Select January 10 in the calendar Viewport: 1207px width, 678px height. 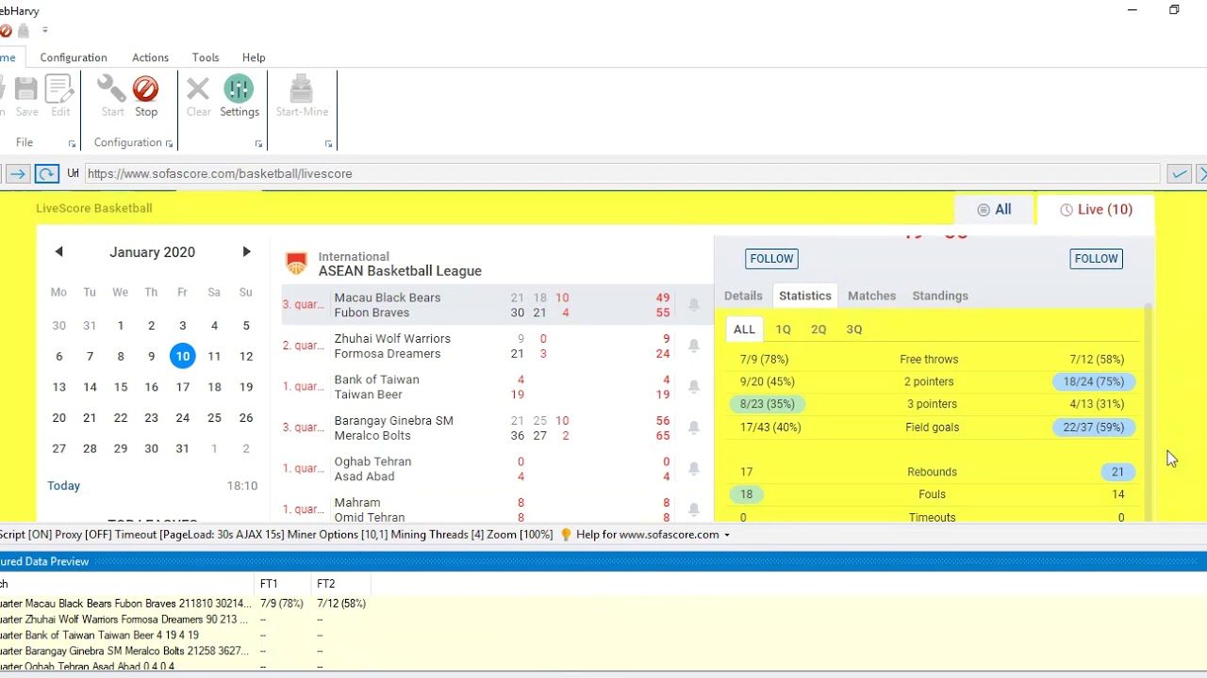point(183,356)
